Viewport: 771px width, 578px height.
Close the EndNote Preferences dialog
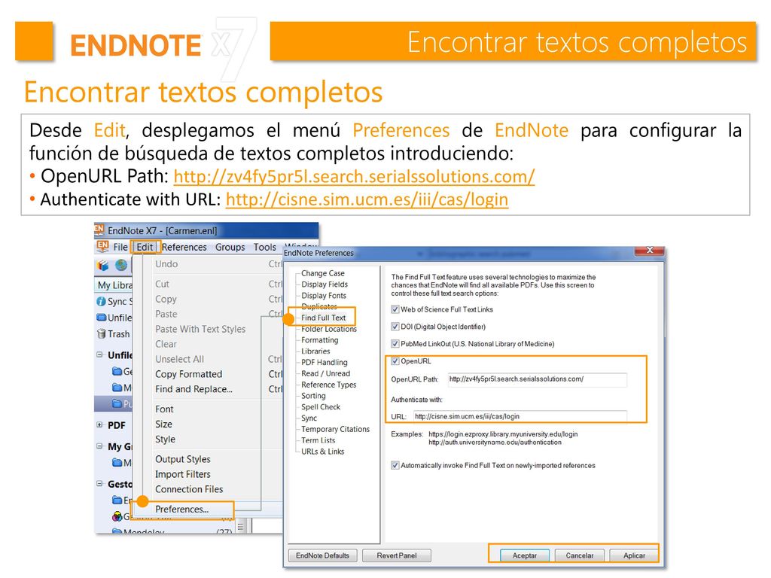tap(650, 250)
